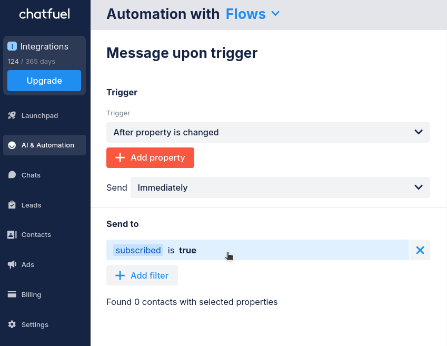Screen dimensions: 447x346
Task: Click the Chatfuel logo
Action: 45,14
